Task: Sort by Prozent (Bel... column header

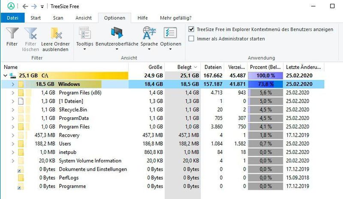Action: click(x=265, y=67)
